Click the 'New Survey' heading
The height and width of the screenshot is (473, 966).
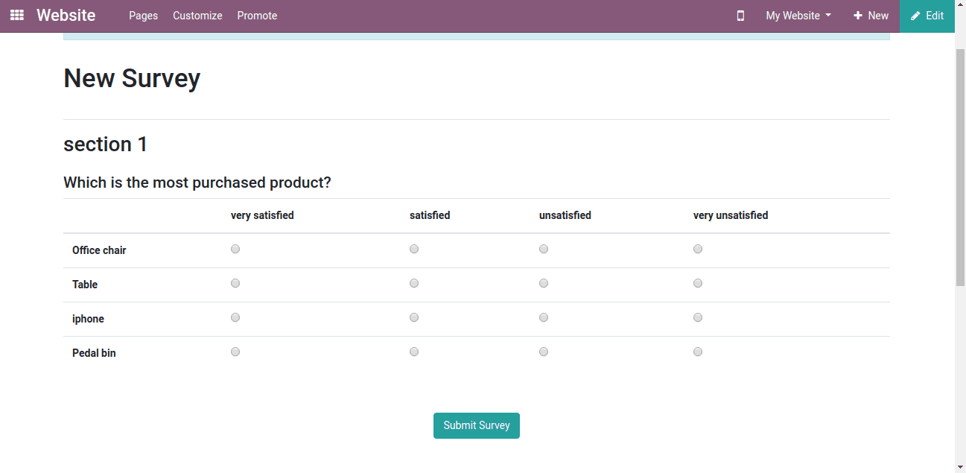[132, 78]
